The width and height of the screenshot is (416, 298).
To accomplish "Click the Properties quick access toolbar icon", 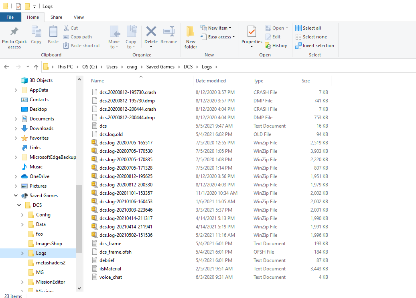I will pyautogui.click(x=18, y=6).
